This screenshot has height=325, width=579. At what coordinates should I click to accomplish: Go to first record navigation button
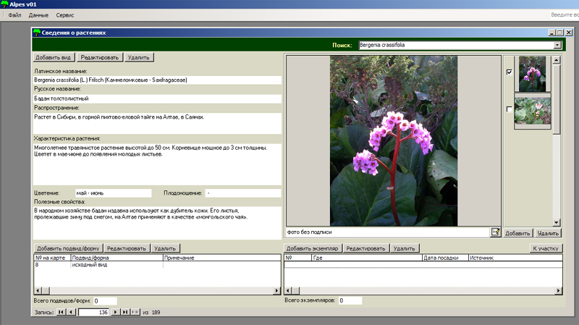61,312
